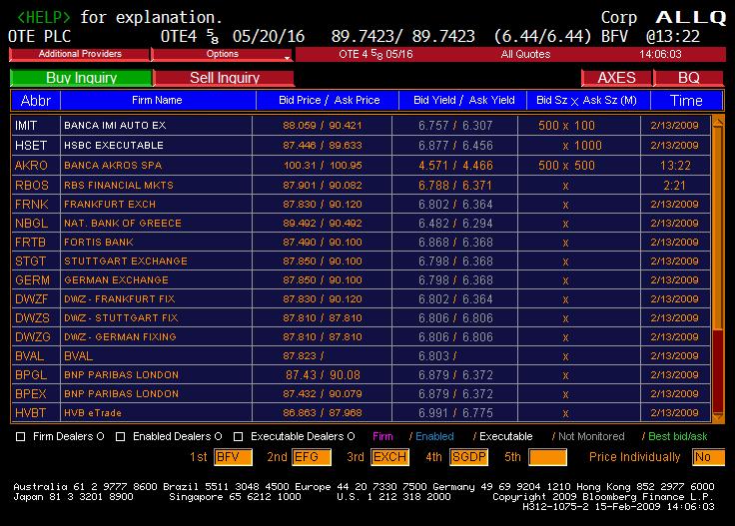Viewport: 735px width, 526px height.
Task: Select the DWZS abbreviation
Action: [x=32, y=318]
